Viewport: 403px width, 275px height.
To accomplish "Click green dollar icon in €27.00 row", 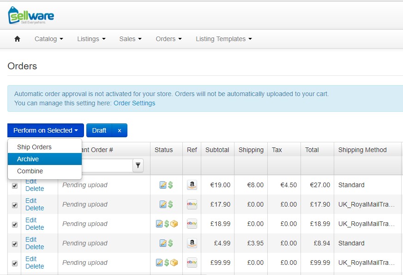I will (170, 185).
